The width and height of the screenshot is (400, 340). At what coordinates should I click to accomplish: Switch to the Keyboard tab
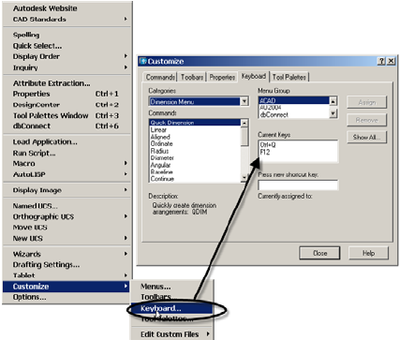tap(254, 76)
